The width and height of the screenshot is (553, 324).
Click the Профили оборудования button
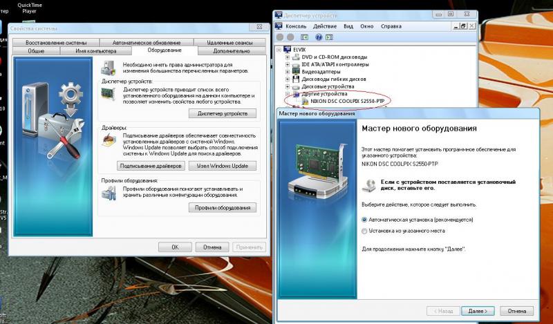[223, 208]
